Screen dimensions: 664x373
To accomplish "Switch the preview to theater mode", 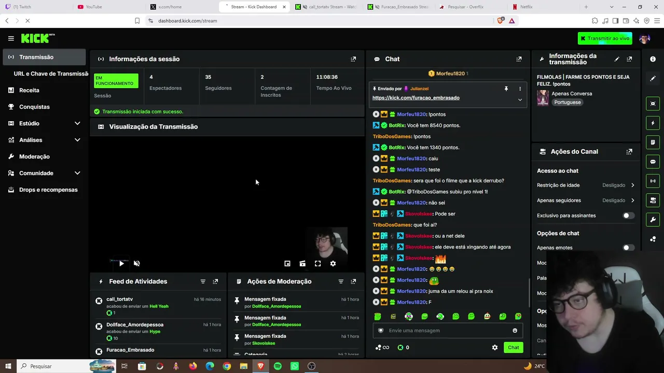I will (302, 264).
